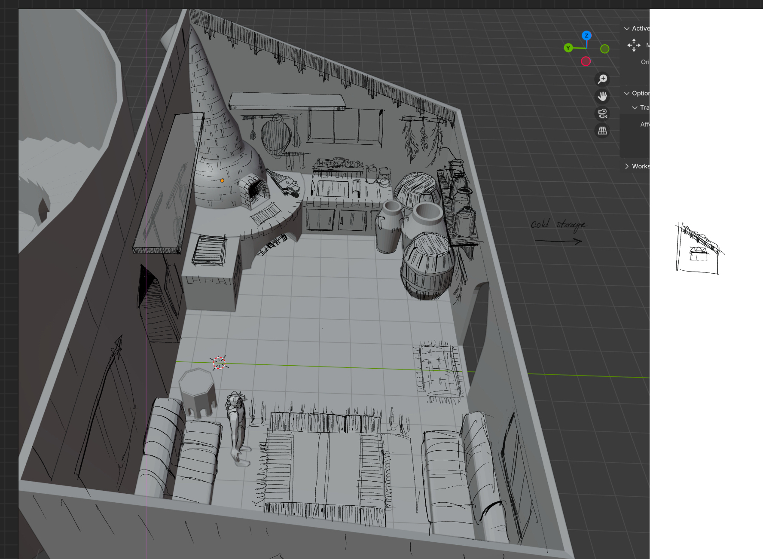Click the green Y axis gizmo ball
763x559 pixels.
568,48
